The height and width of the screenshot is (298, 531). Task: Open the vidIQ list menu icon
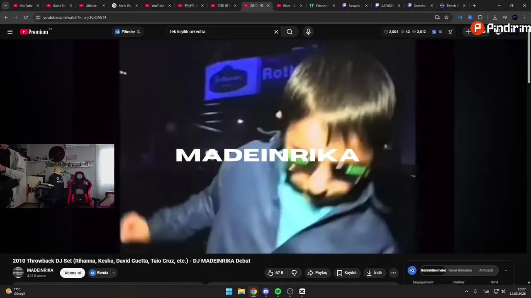point(440,32)
